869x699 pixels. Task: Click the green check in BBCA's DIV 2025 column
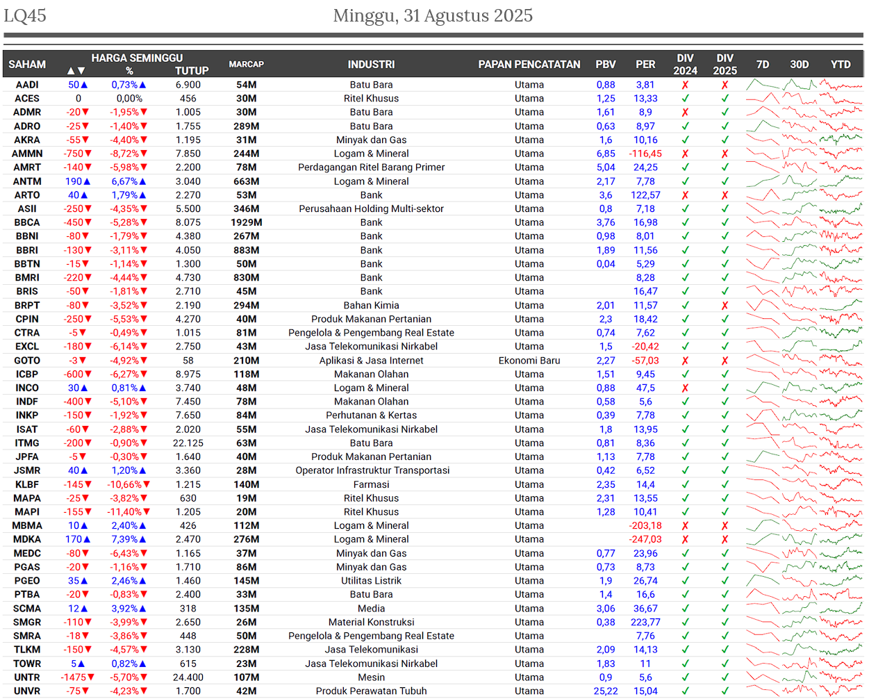coord(725,222)
